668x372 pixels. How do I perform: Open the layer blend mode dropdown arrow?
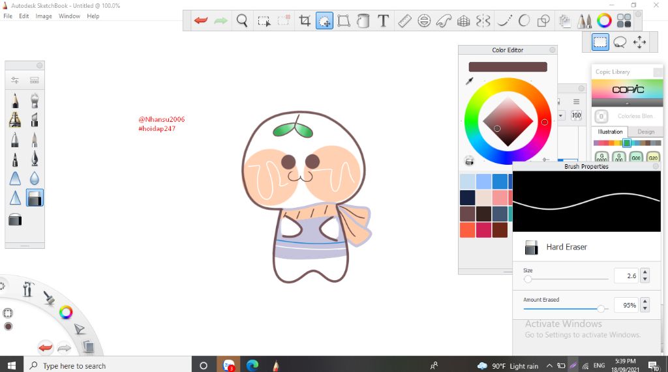click(x=560, y=115)
